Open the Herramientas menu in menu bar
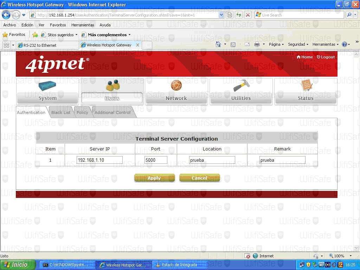The image size is (360, 270). [83, 25]
